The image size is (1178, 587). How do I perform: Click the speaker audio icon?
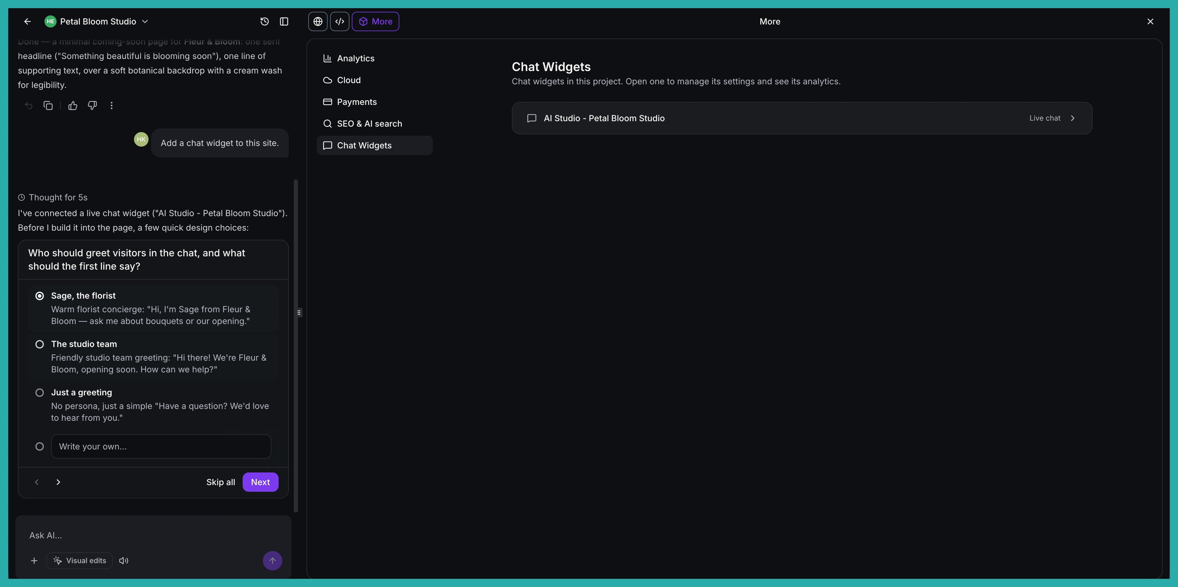(x=124, y=560)
